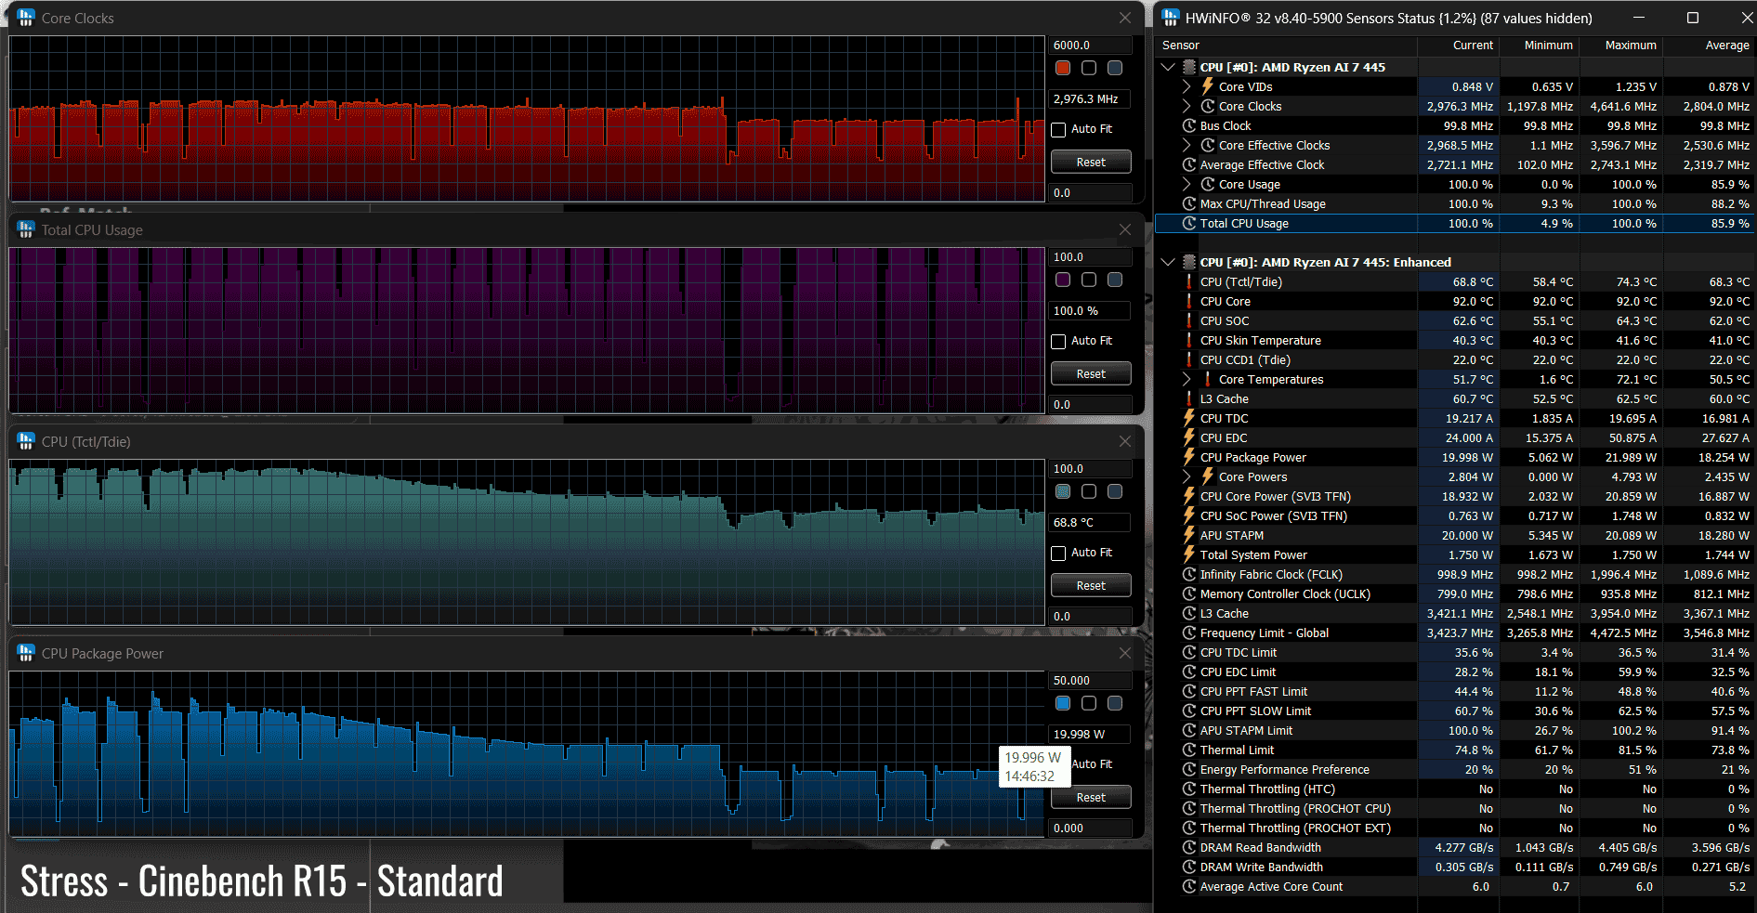Enable Auto Fit in CPU (Tctl/Tdie) graph
1757x913 pixels.
(1058, 553)
